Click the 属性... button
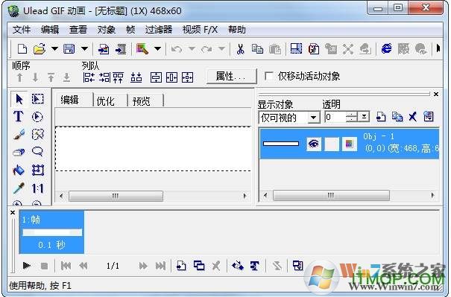Viewport: 451px width, 297px height. 231,77
